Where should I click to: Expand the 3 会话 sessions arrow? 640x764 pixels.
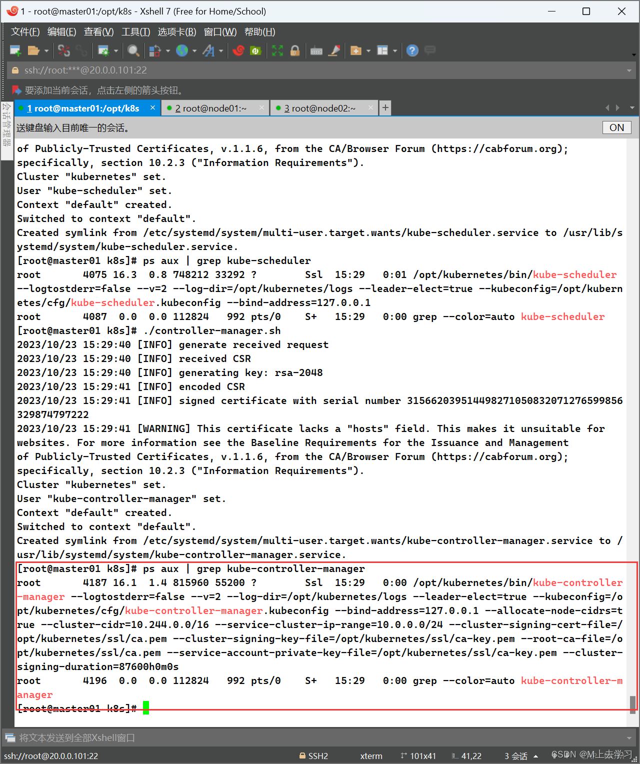536,756
